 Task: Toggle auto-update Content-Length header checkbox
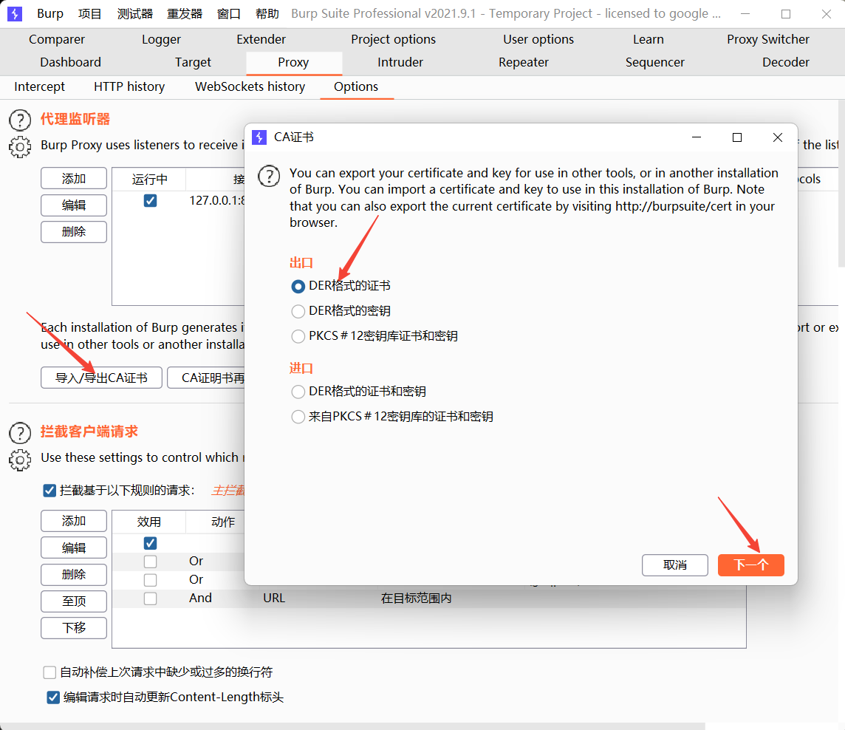coord(53,697)
